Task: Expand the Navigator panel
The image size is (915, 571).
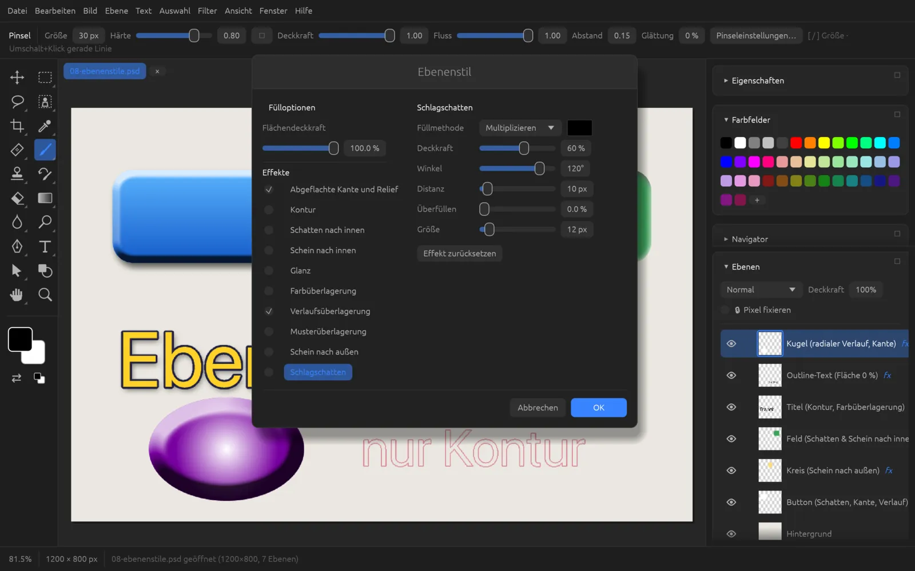Action: pos(726,239)
